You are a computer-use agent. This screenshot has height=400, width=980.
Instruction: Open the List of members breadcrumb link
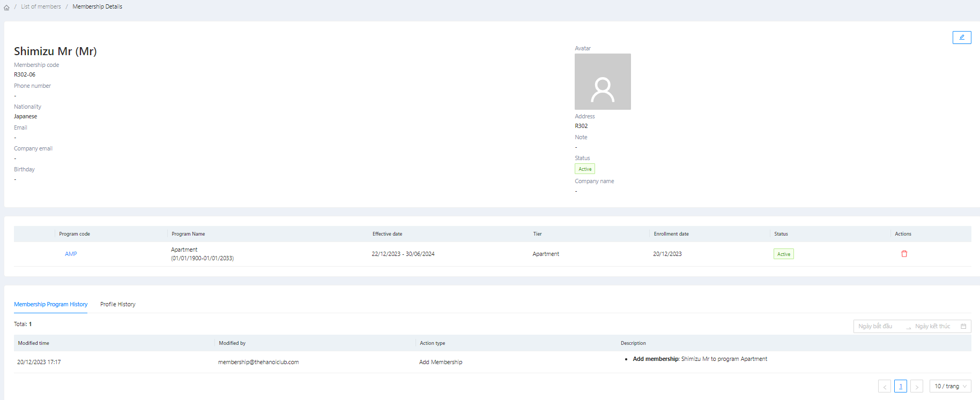41,7
